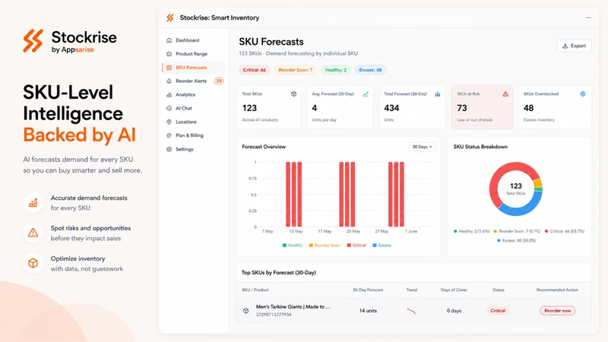
Task: Export the SKU forecasts
Action: coord(575,46)
